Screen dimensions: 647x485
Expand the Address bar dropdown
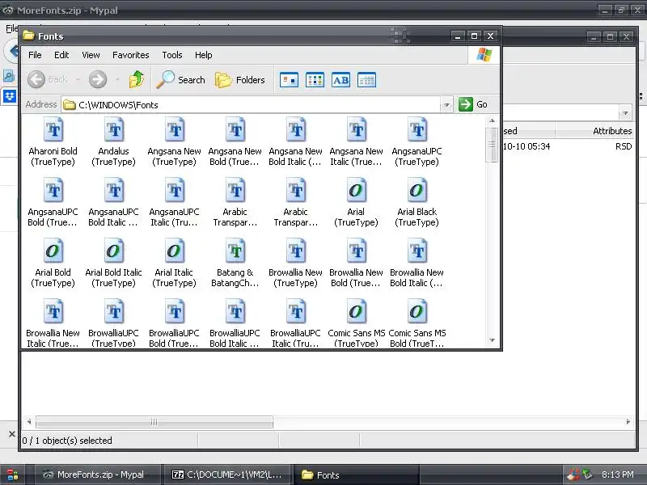tap(446, 105)
